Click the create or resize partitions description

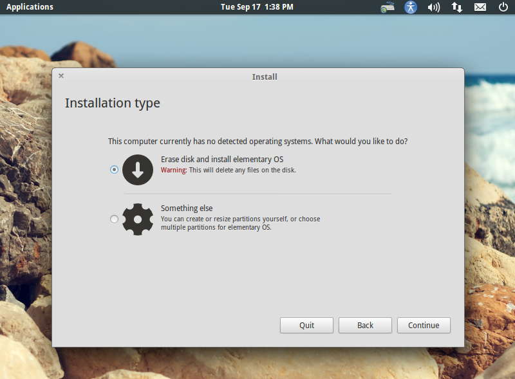tap(240, 223)
